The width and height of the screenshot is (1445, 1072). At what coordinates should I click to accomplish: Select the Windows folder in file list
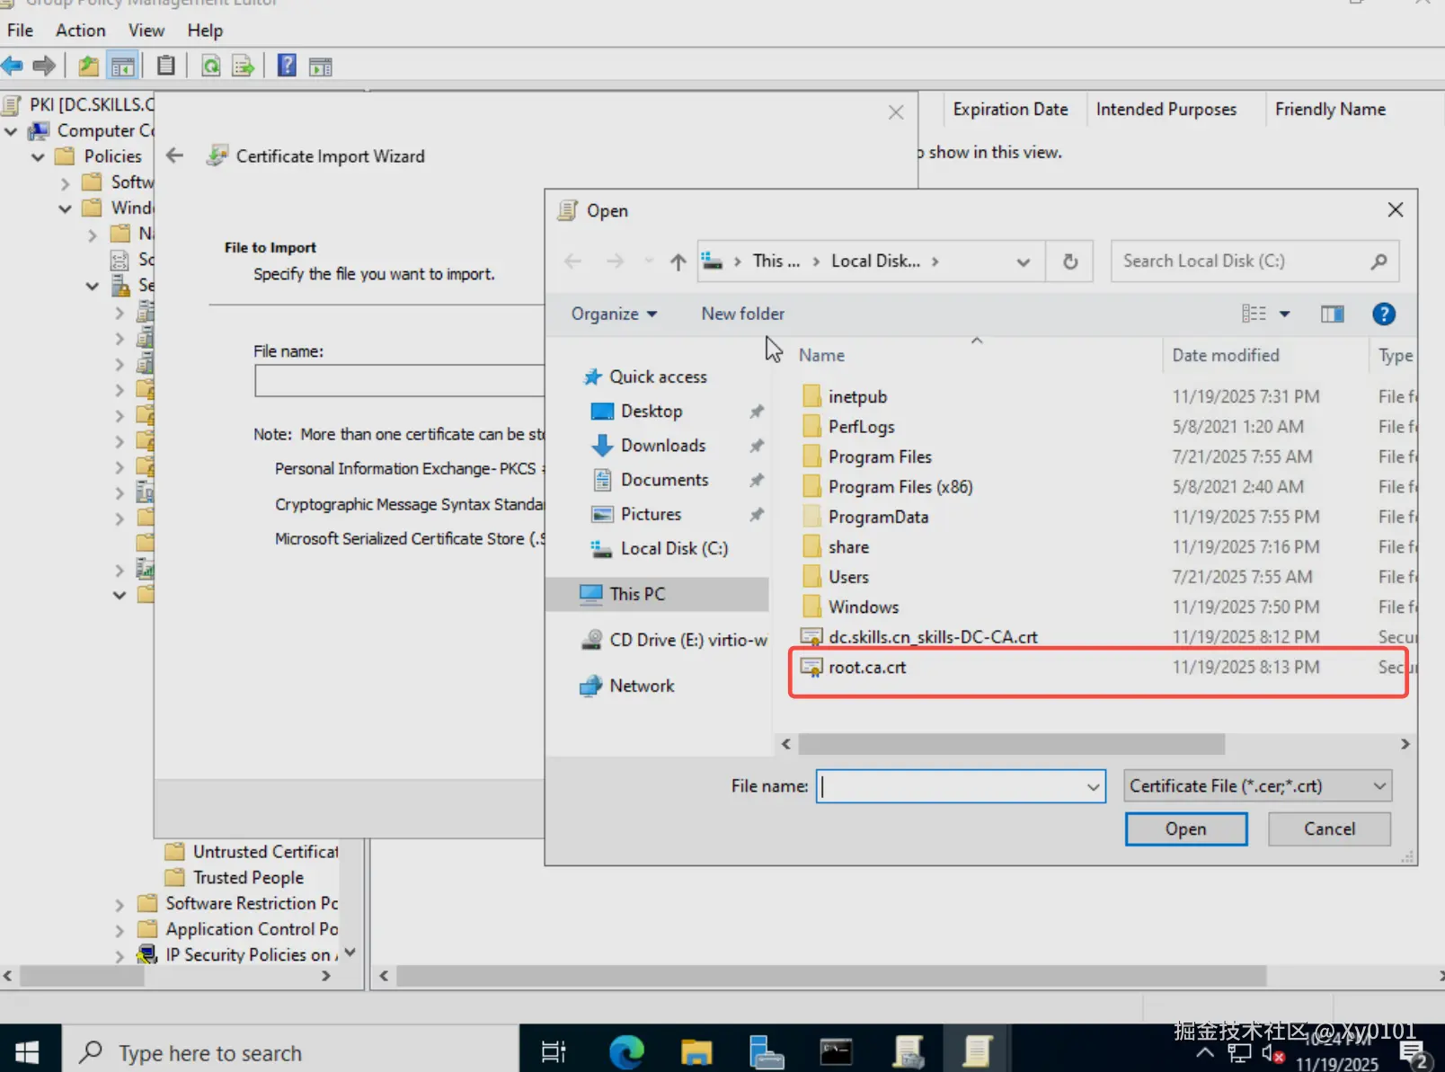(864, 607)
